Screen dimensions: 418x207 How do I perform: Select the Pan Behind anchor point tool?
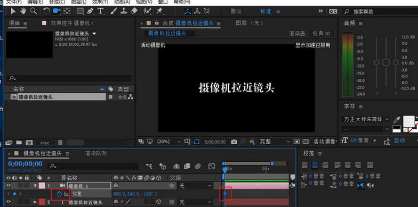point(67,11)
